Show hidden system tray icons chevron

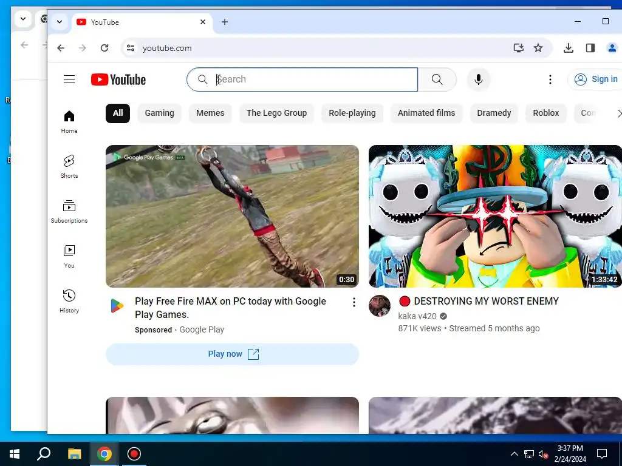tap(514, 454)
